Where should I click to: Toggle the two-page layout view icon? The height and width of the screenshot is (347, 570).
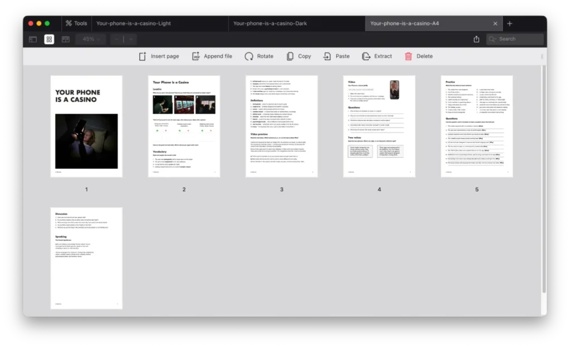(66, 40)
